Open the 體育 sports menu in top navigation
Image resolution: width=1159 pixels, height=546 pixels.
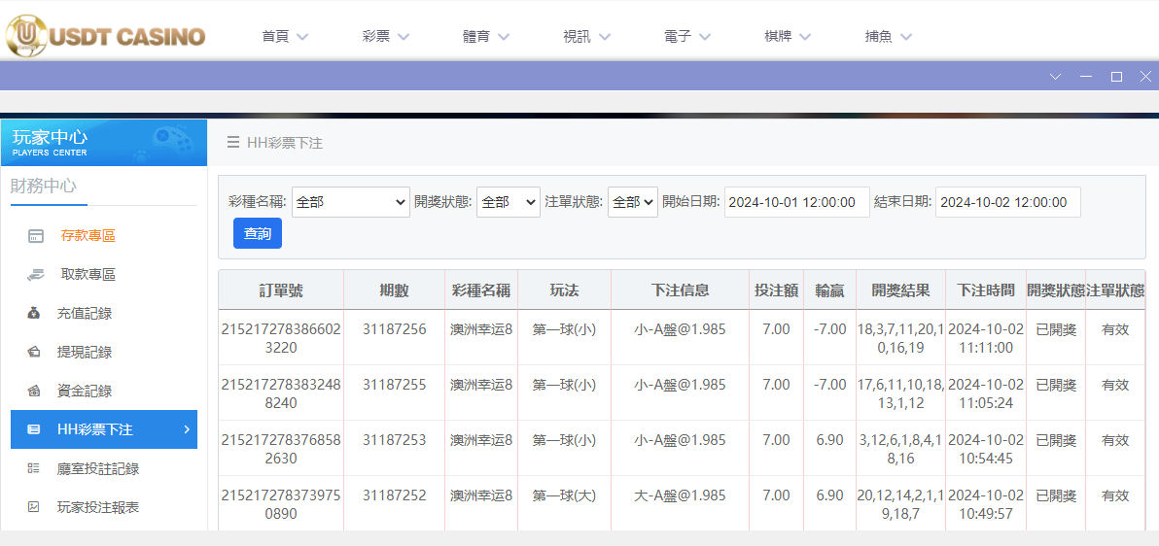pos(486,36)
